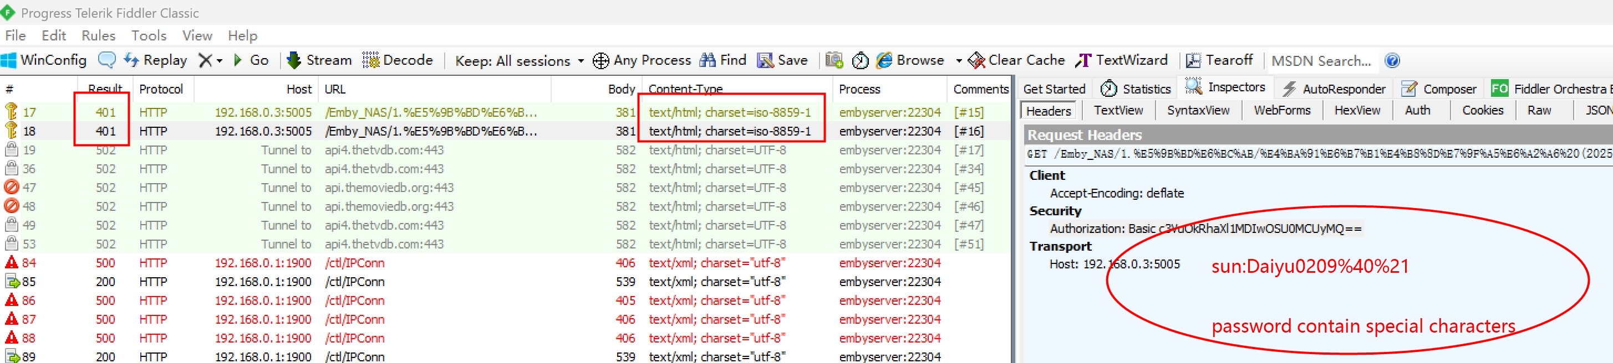
Task: Open the Browse dropdown arrow
Action: click(959, 61)
